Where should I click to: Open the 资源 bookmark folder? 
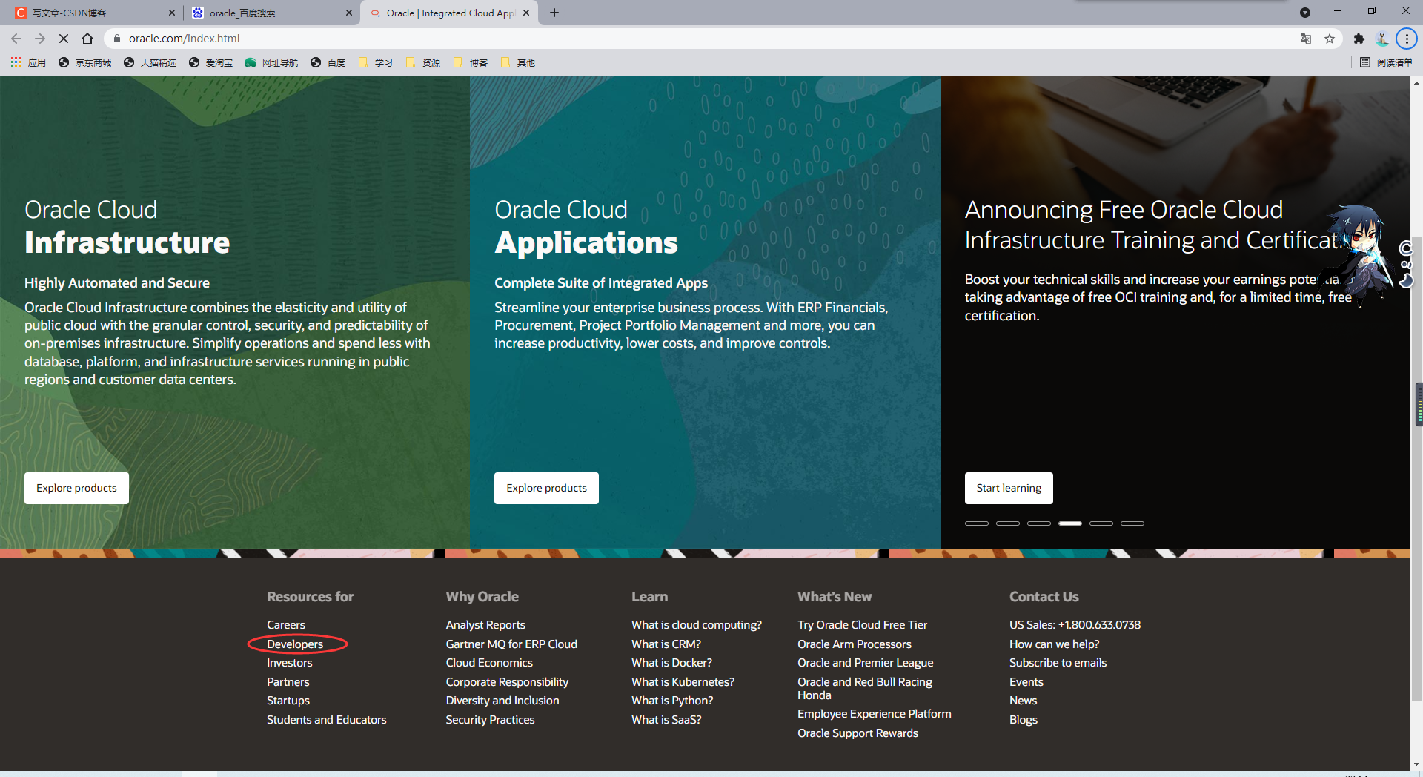422,62
